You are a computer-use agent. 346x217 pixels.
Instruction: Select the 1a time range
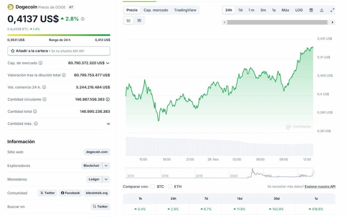click(274, 10)
